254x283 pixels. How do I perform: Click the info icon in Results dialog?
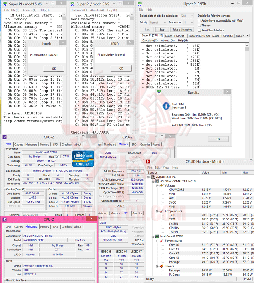coord(166,106)
